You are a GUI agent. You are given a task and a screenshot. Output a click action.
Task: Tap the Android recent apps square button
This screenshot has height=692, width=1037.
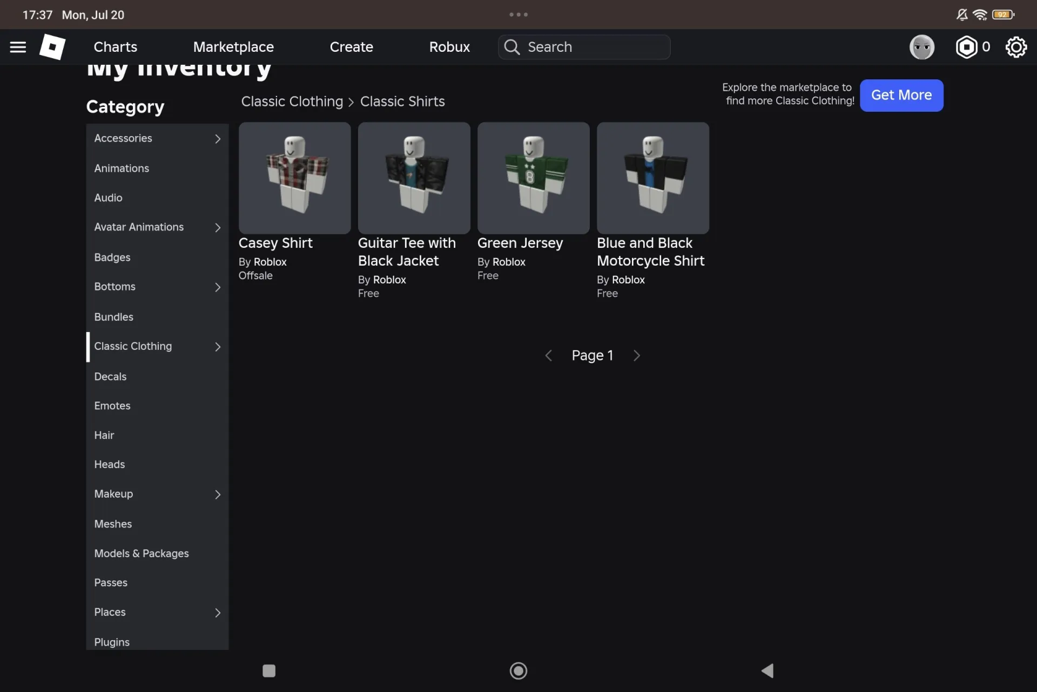[269, 671]
